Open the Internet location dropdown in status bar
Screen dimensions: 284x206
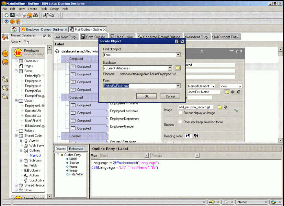[266, 202]
